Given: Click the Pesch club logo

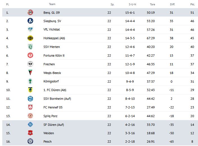Looking at the screenshot, I should coord(30,142).
